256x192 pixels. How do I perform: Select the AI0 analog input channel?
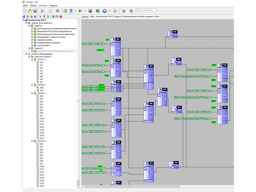41,62
